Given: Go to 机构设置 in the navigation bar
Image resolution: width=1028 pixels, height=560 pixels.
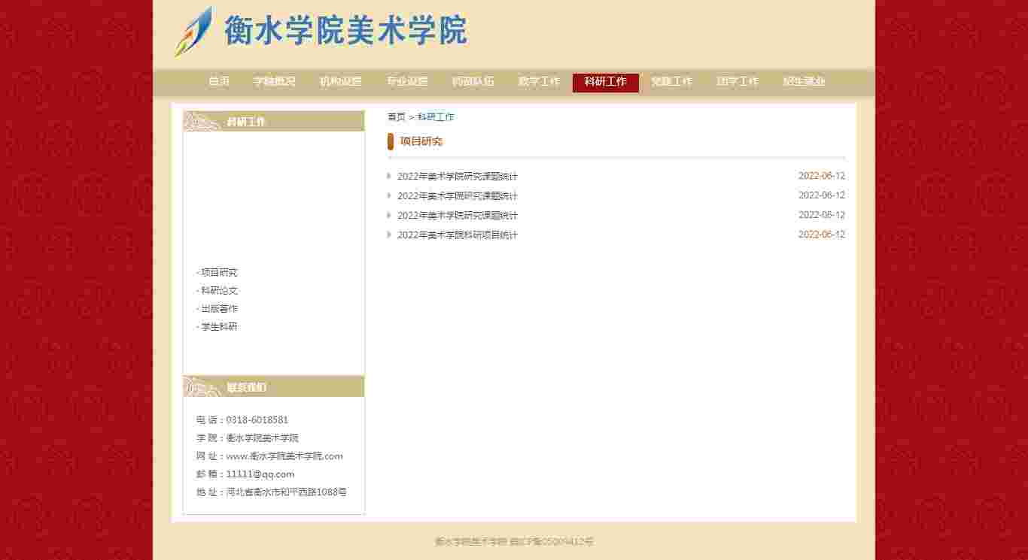Looking at the screenshot, I should coord(340,82).
